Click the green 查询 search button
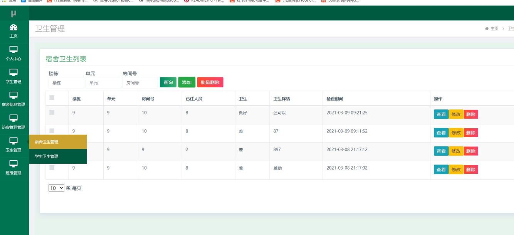Screen dimensions: 514x235 [168, 82]
